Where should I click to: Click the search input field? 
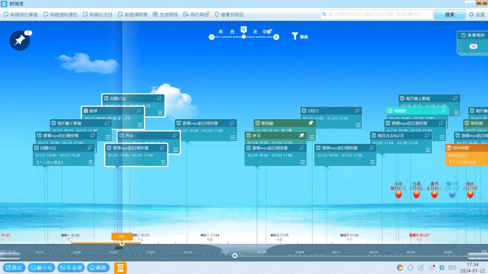pos(377,14)
